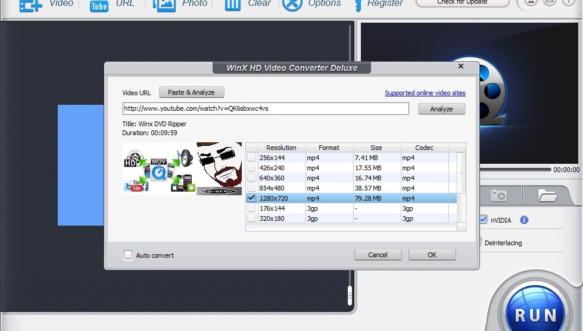The width and height of the screenshot is (583, 331).
Task: Click the Deinterlacing label
Action: 503,242
